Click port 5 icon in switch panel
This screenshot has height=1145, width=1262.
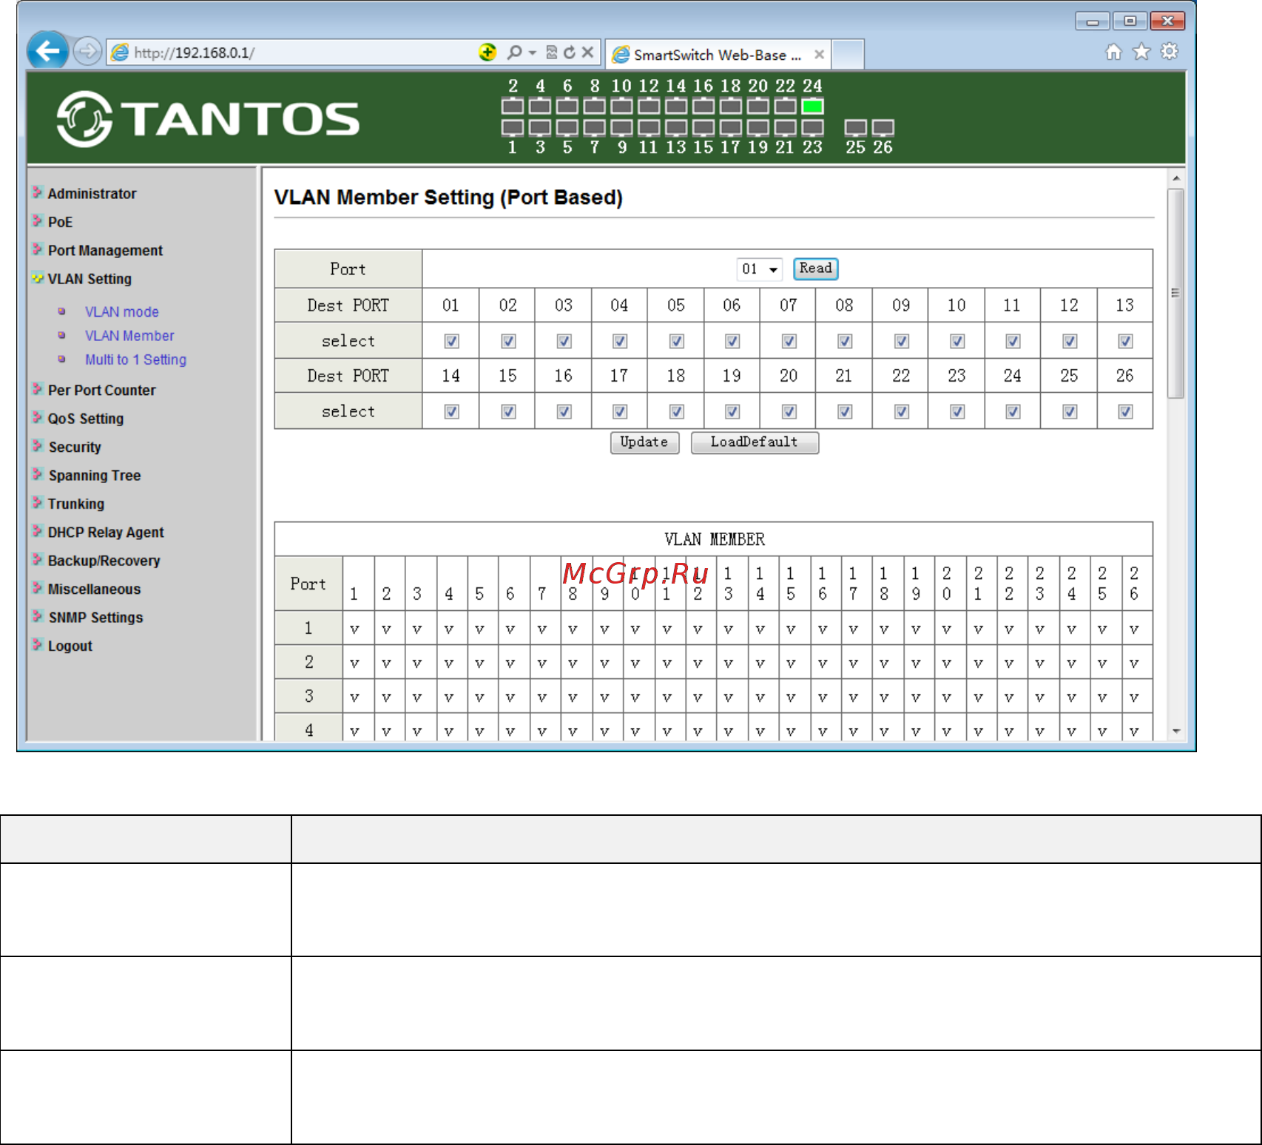567,128
